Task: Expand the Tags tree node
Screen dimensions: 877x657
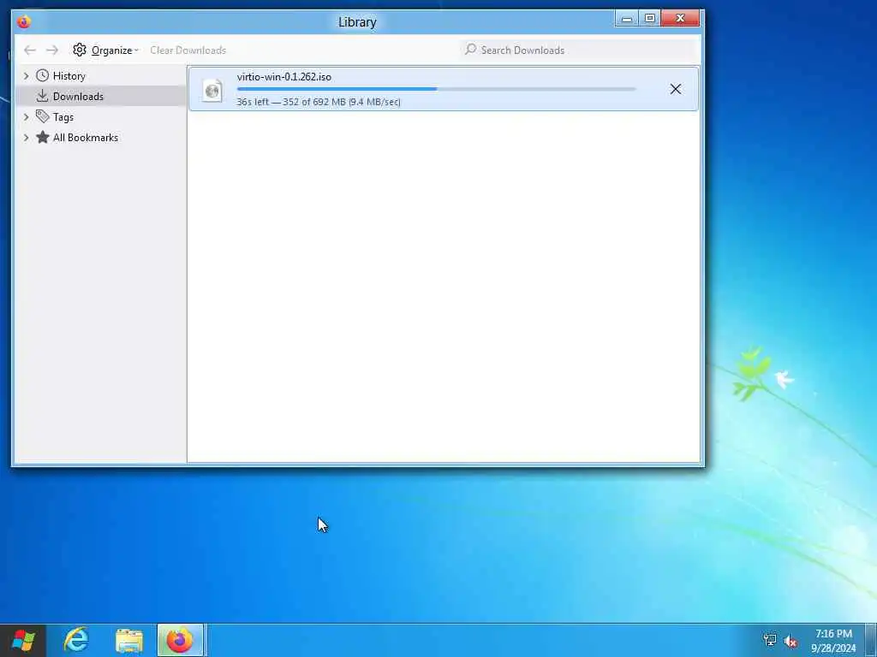Action: click(26, 116)
